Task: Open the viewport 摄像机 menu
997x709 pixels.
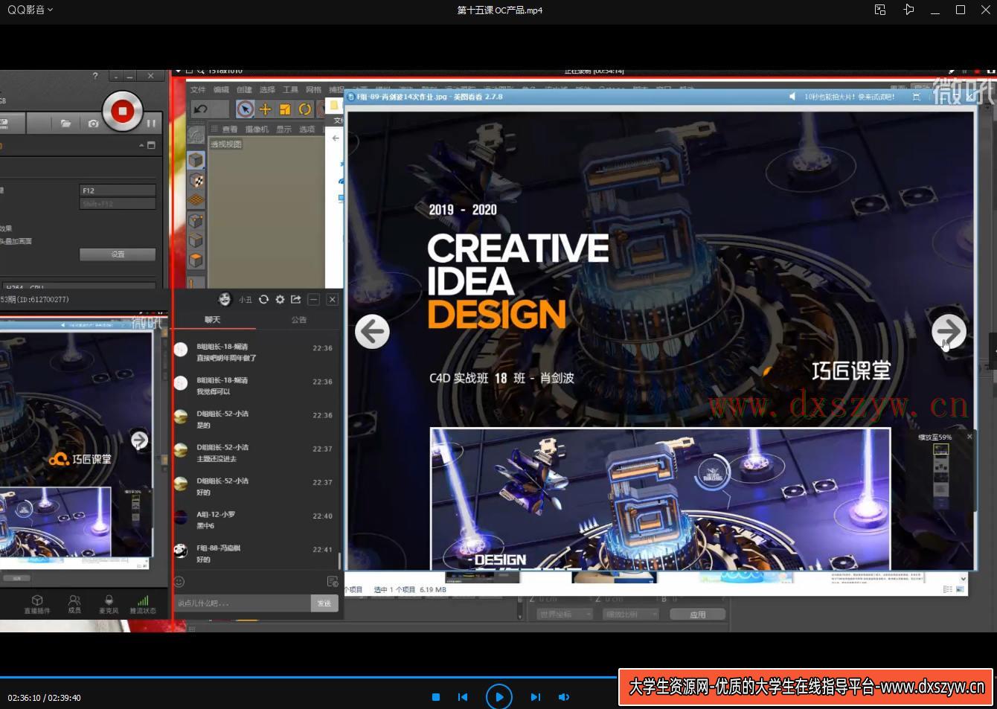Action: point(257,129)
